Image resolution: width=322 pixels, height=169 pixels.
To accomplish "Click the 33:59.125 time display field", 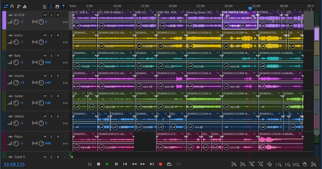I will click(x=14, y=164).
